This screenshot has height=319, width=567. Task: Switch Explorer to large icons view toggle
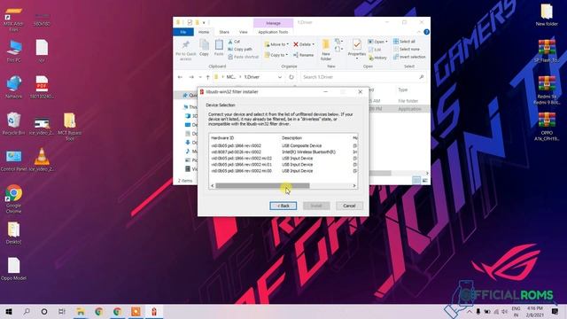click(425, 180)
